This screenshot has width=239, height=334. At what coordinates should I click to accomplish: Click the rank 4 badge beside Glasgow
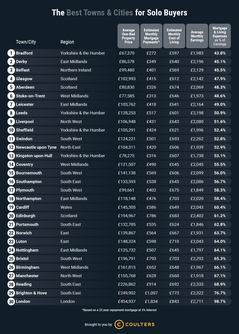[x=11, y=79]
